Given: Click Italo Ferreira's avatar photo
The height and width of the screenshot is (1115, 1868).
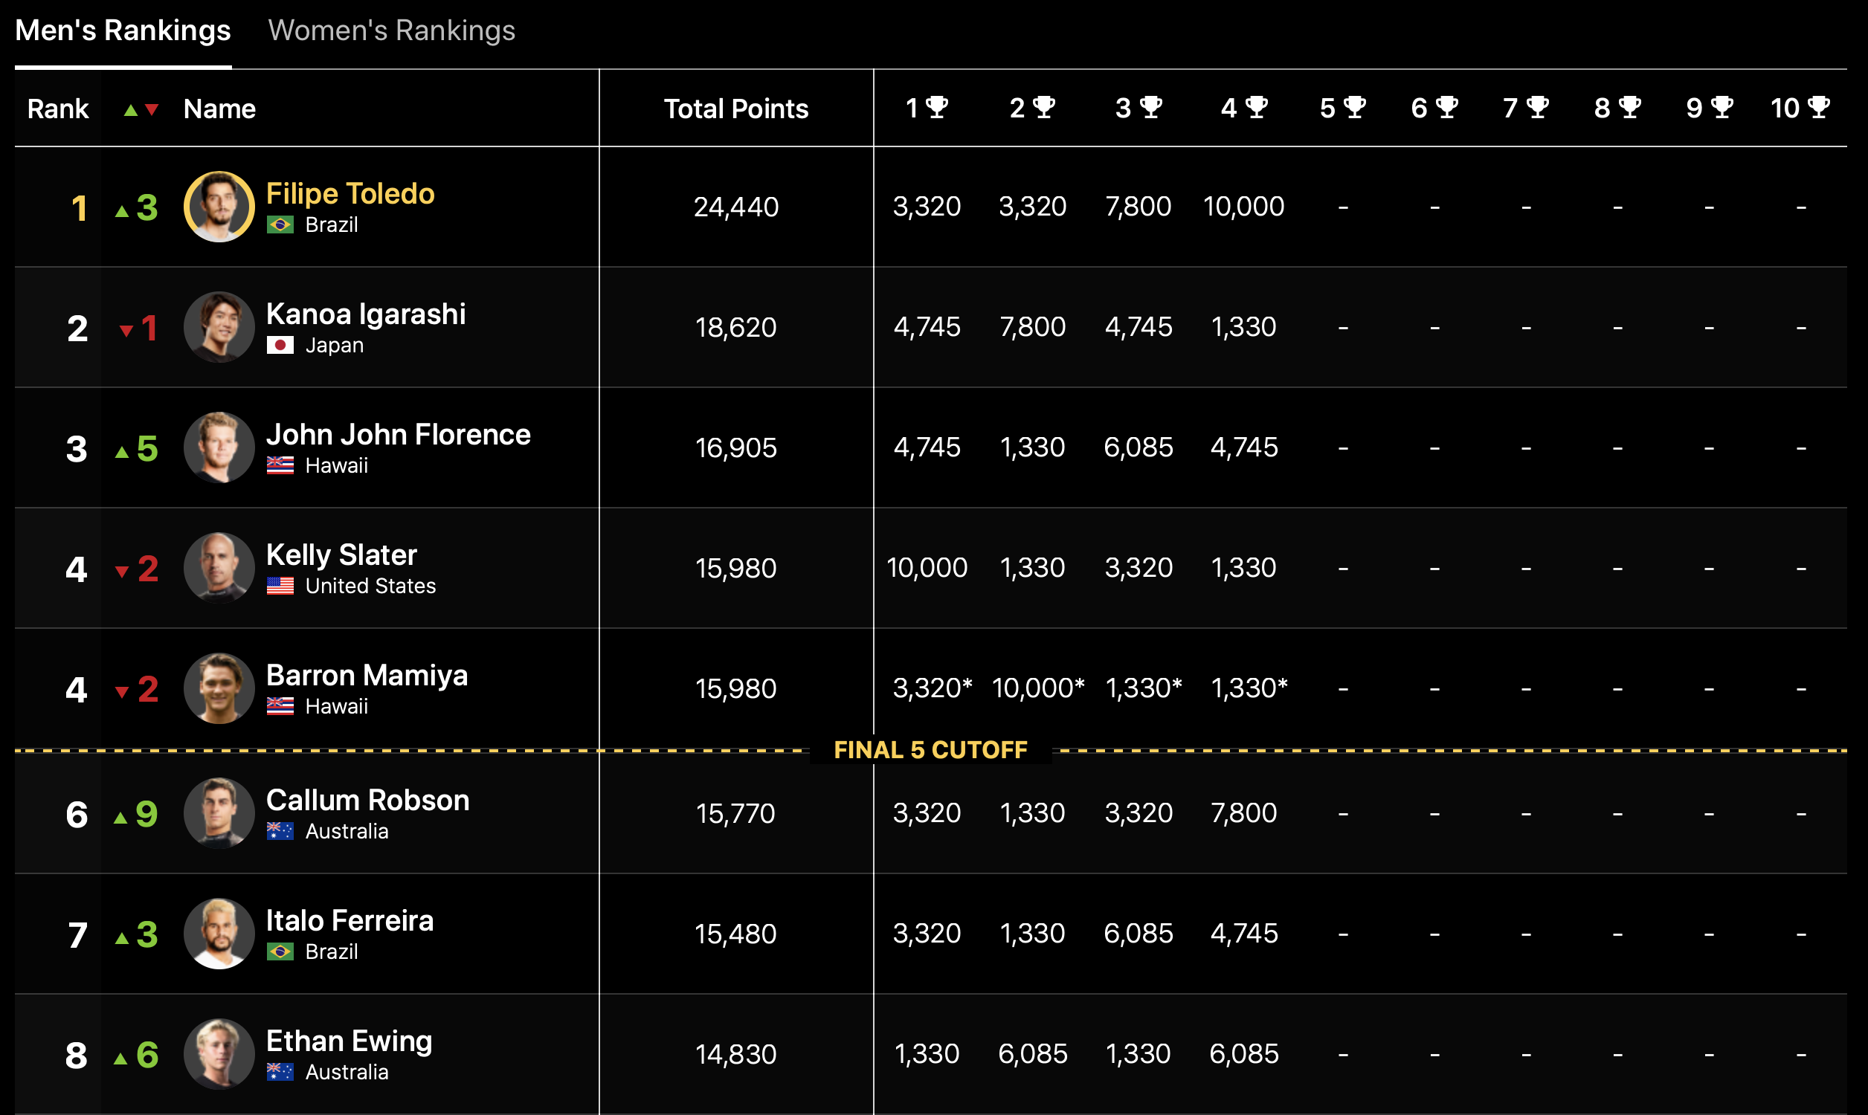Looking at the screenshot, I should [x=219, y=934].
